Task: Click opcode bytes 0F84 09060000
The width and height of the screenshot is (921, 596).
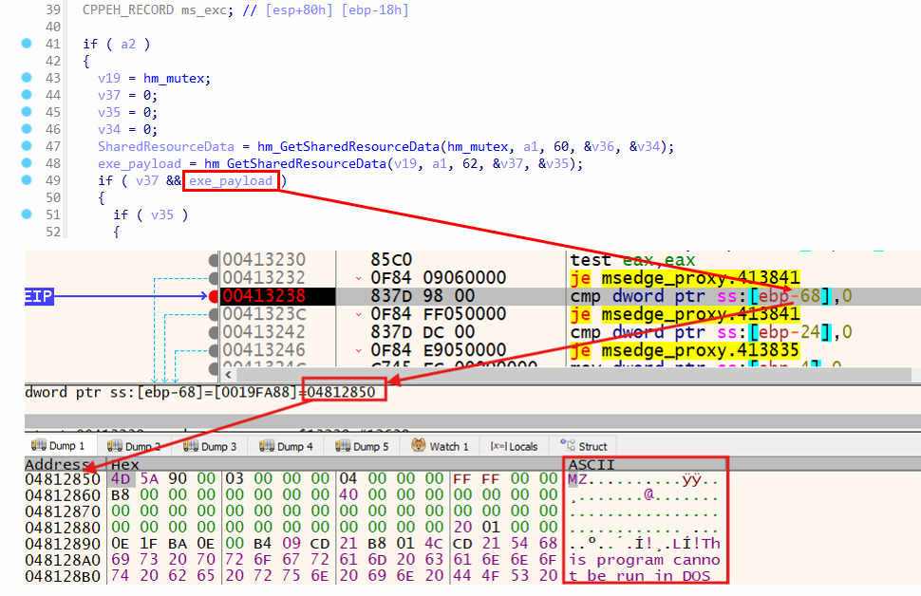Action: tap(438, 278)
